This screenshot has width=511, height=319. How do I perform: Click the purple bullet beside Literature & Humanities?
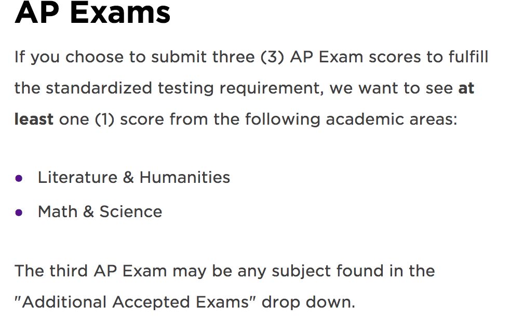click(19, 178)
